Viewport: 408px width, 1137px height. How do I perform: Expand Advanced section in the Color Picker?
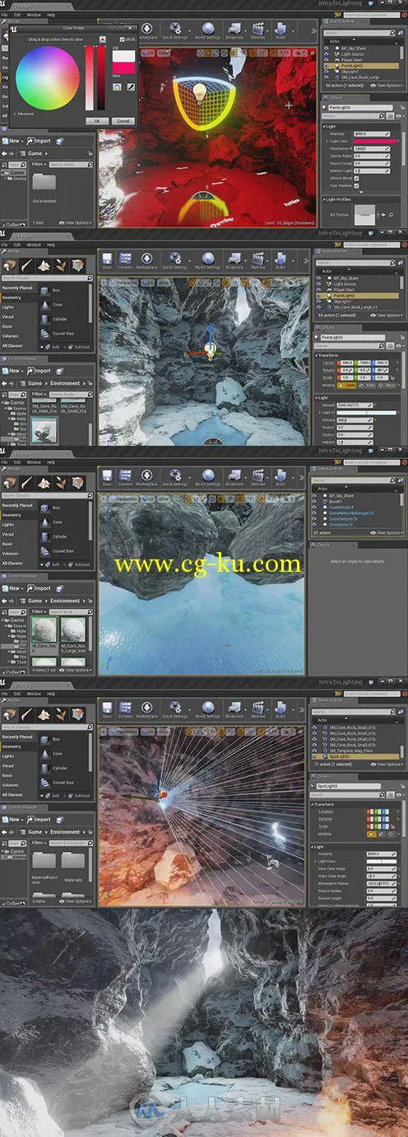coord(23,114)
